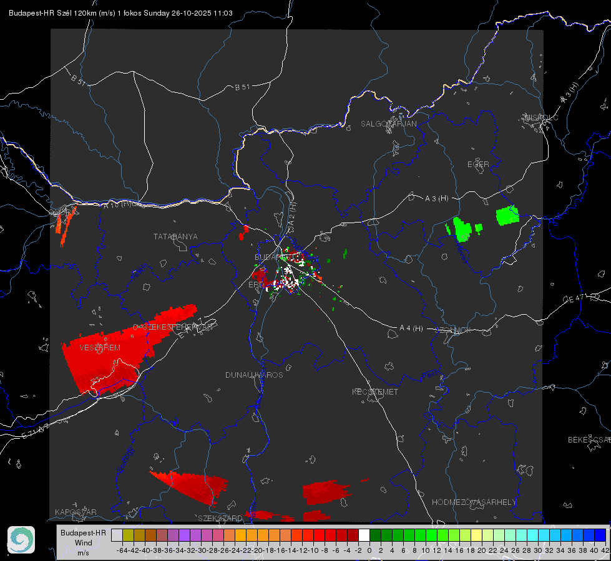Choose the yellow swatch between 18 and 20
This screenshot has height=561, width=611.
(476, 535)
